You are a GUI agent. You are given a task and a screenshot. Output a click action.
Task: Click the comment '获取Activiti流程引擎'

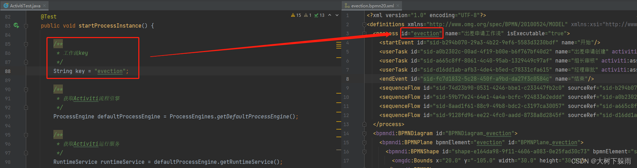click(91, 98)
